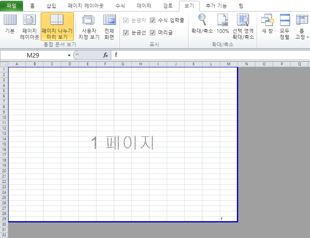Screen dimensions: 310x238
Task: Click the Name Box showing M29
Action: (33, 55)
